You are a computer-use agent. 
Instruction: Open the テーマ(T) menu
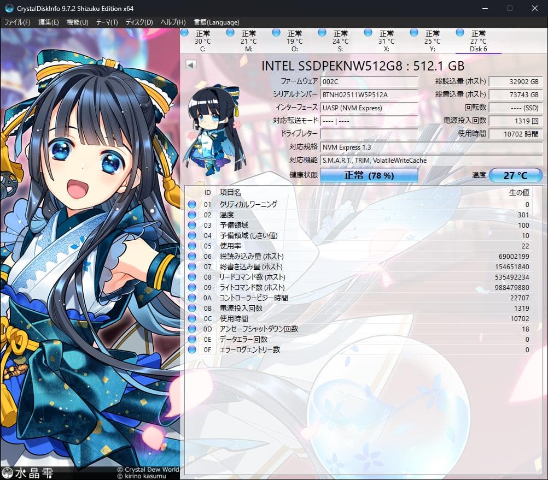(x=107, y=22)
